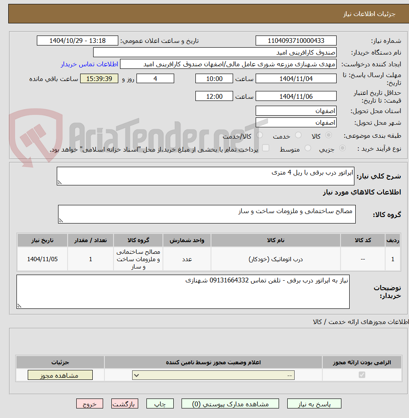Select the متوسط purchase type radio
The height and width of the screenshot is (418, 409).
coord(308,148)
